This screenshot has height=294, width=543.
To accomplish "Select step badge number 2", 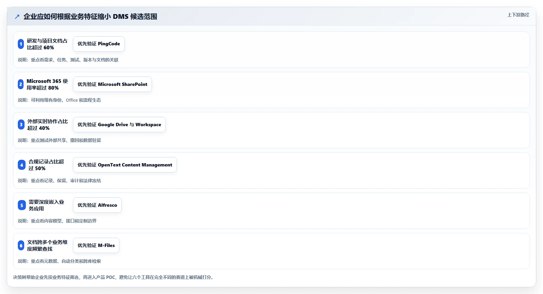I will click(21, 84).
